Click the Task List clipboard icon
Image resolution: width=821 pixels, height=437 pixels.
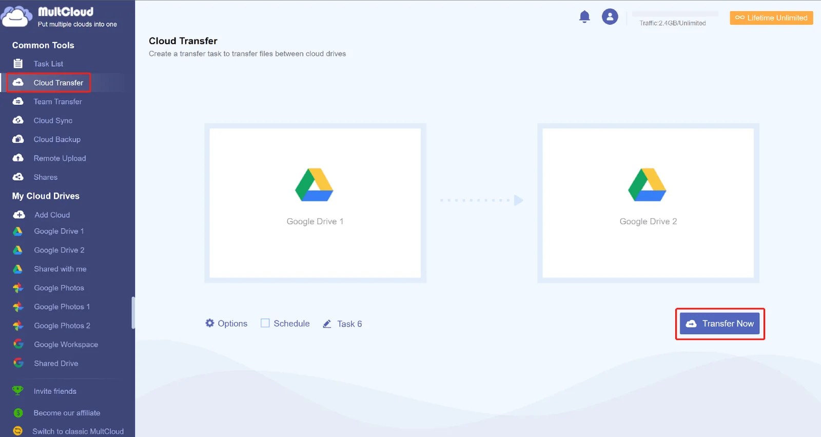click(x=18, y=64)
